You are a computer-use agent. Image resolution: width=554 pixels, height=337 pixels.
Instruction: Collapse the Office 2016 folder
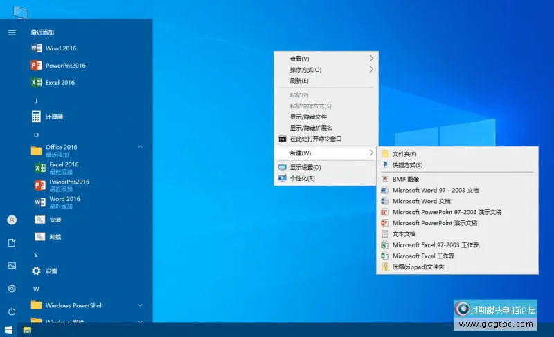pyautogui.click(x=141, y=147)
